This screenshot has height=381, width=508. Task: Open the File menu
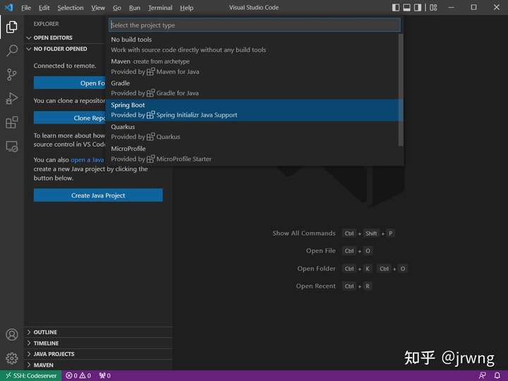tap(26, 8)
